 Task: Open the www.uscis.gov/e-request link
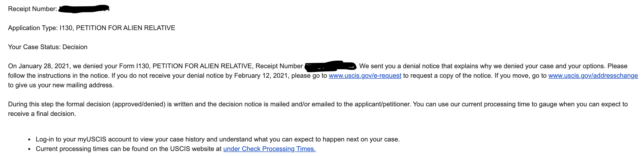tap(365, 75)
